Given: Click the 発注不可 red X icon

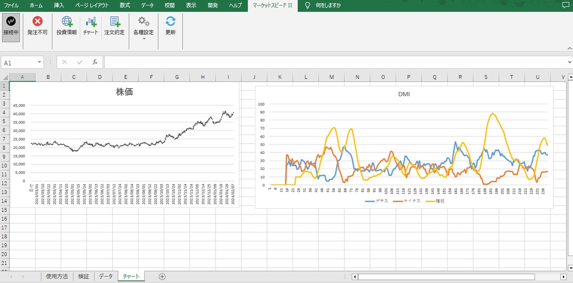Looking at the screenshot, I should [38, 22].
